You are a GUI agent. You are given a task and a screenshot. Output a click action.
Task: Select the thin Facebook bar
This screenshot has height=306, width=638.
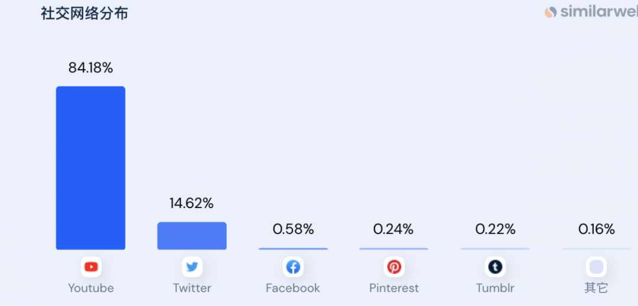(x=293, y=249)
